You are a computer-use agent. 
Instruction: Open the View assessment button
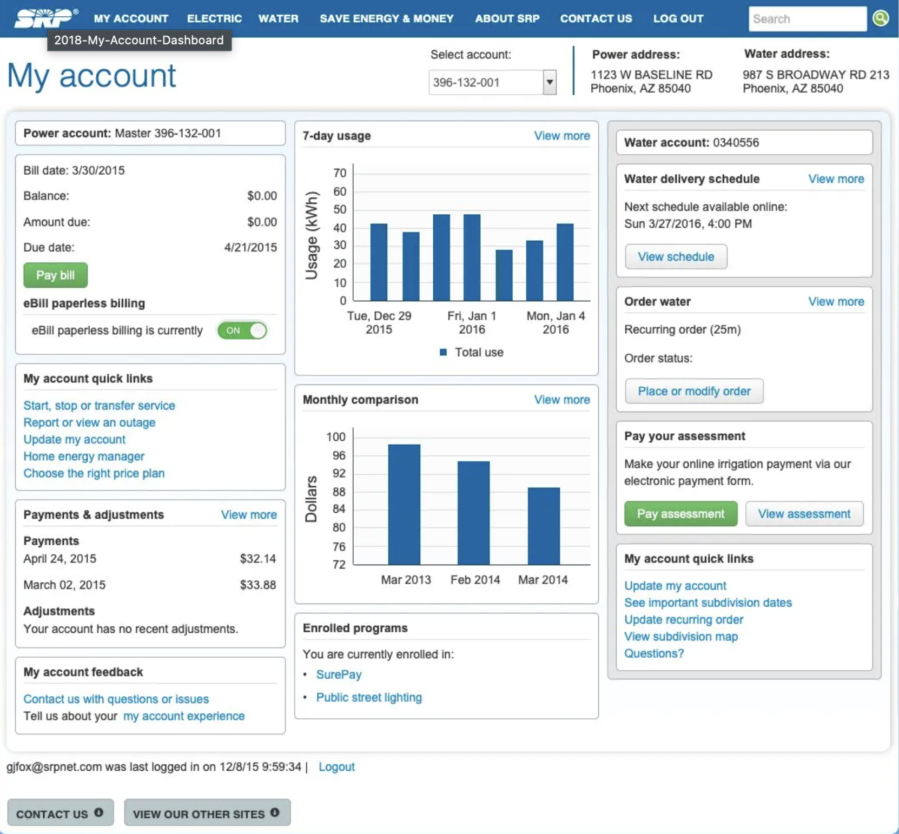(804, 514)
